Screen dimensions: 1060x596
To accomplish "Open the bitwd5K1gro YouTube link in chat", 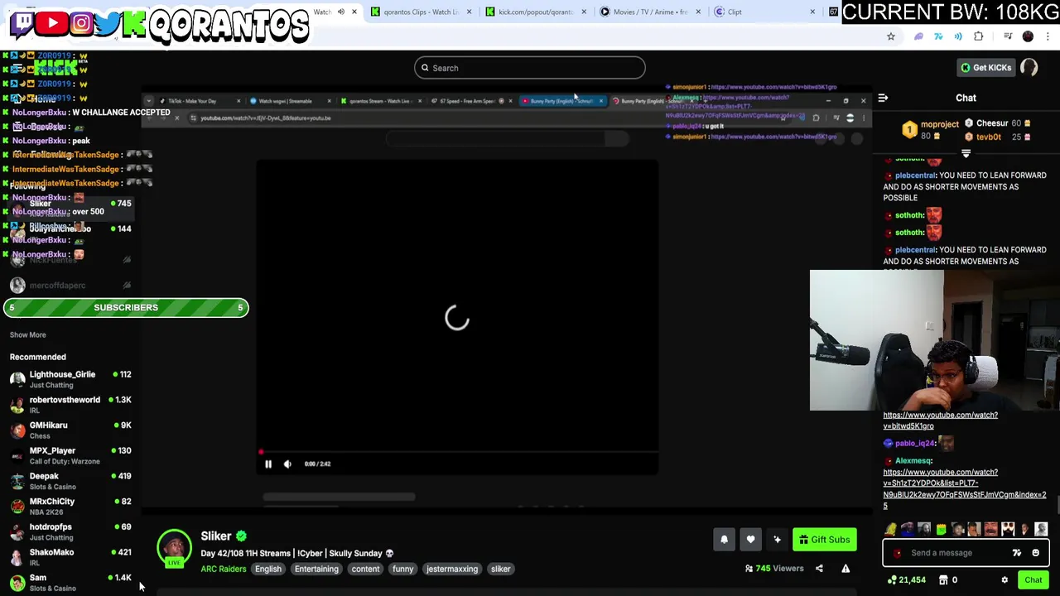I will tap(941, 421).
